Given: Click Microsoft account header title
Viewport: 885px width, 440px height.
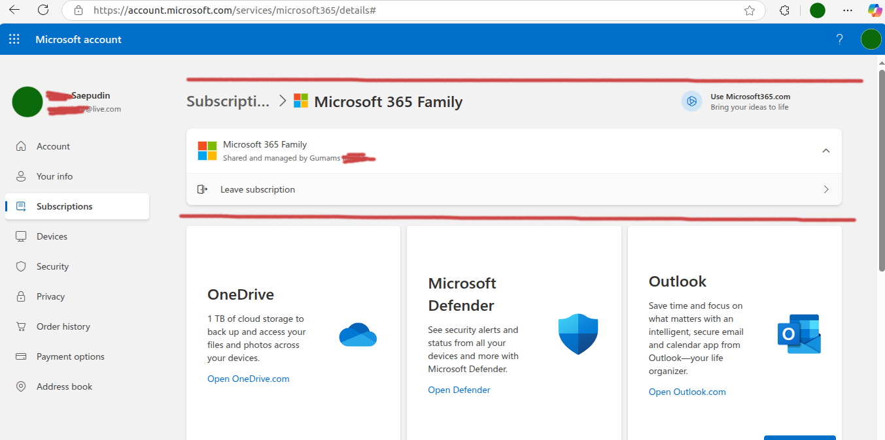Looking at the screenshot, I should [78, 39].
